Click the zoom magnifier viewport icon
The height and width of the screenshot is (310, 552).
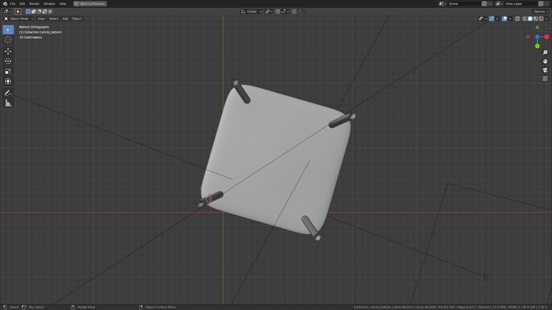[545, 53]
